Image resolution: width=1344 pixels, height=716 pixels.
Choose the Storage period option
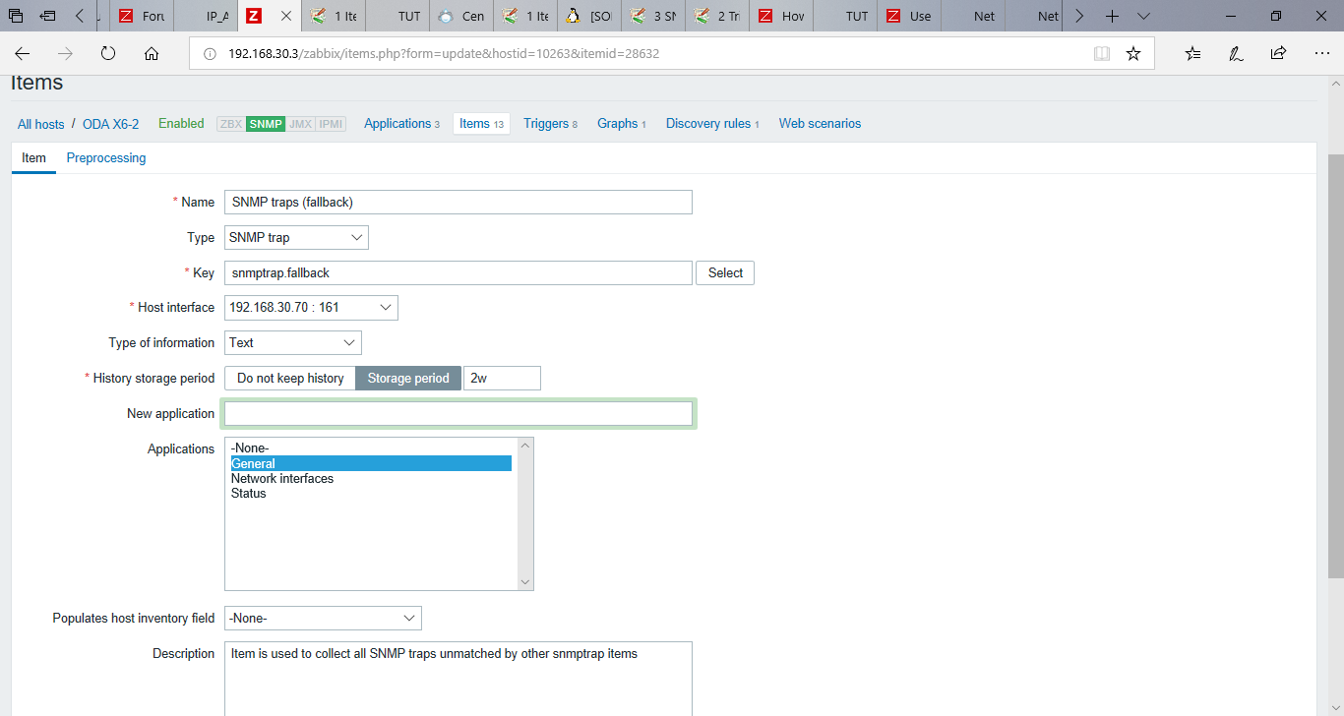click(x=408, y=379)
